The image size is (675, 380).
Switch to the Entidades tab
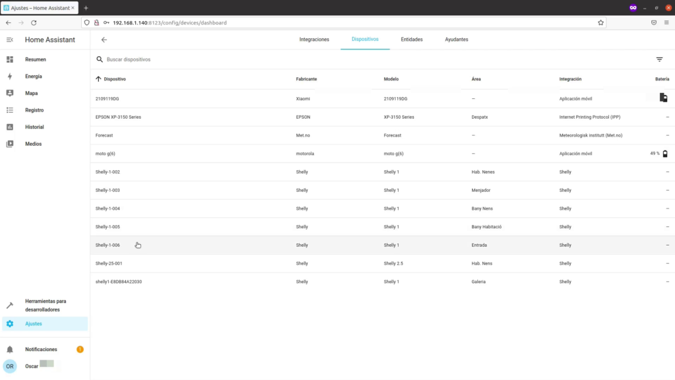411,39
